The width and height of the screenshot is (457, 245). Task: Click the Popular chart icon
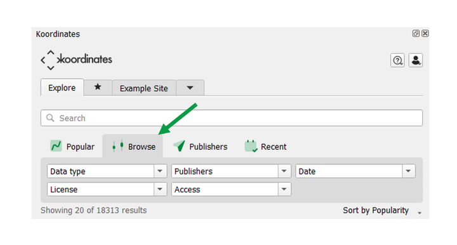click(x=56, y=146)
